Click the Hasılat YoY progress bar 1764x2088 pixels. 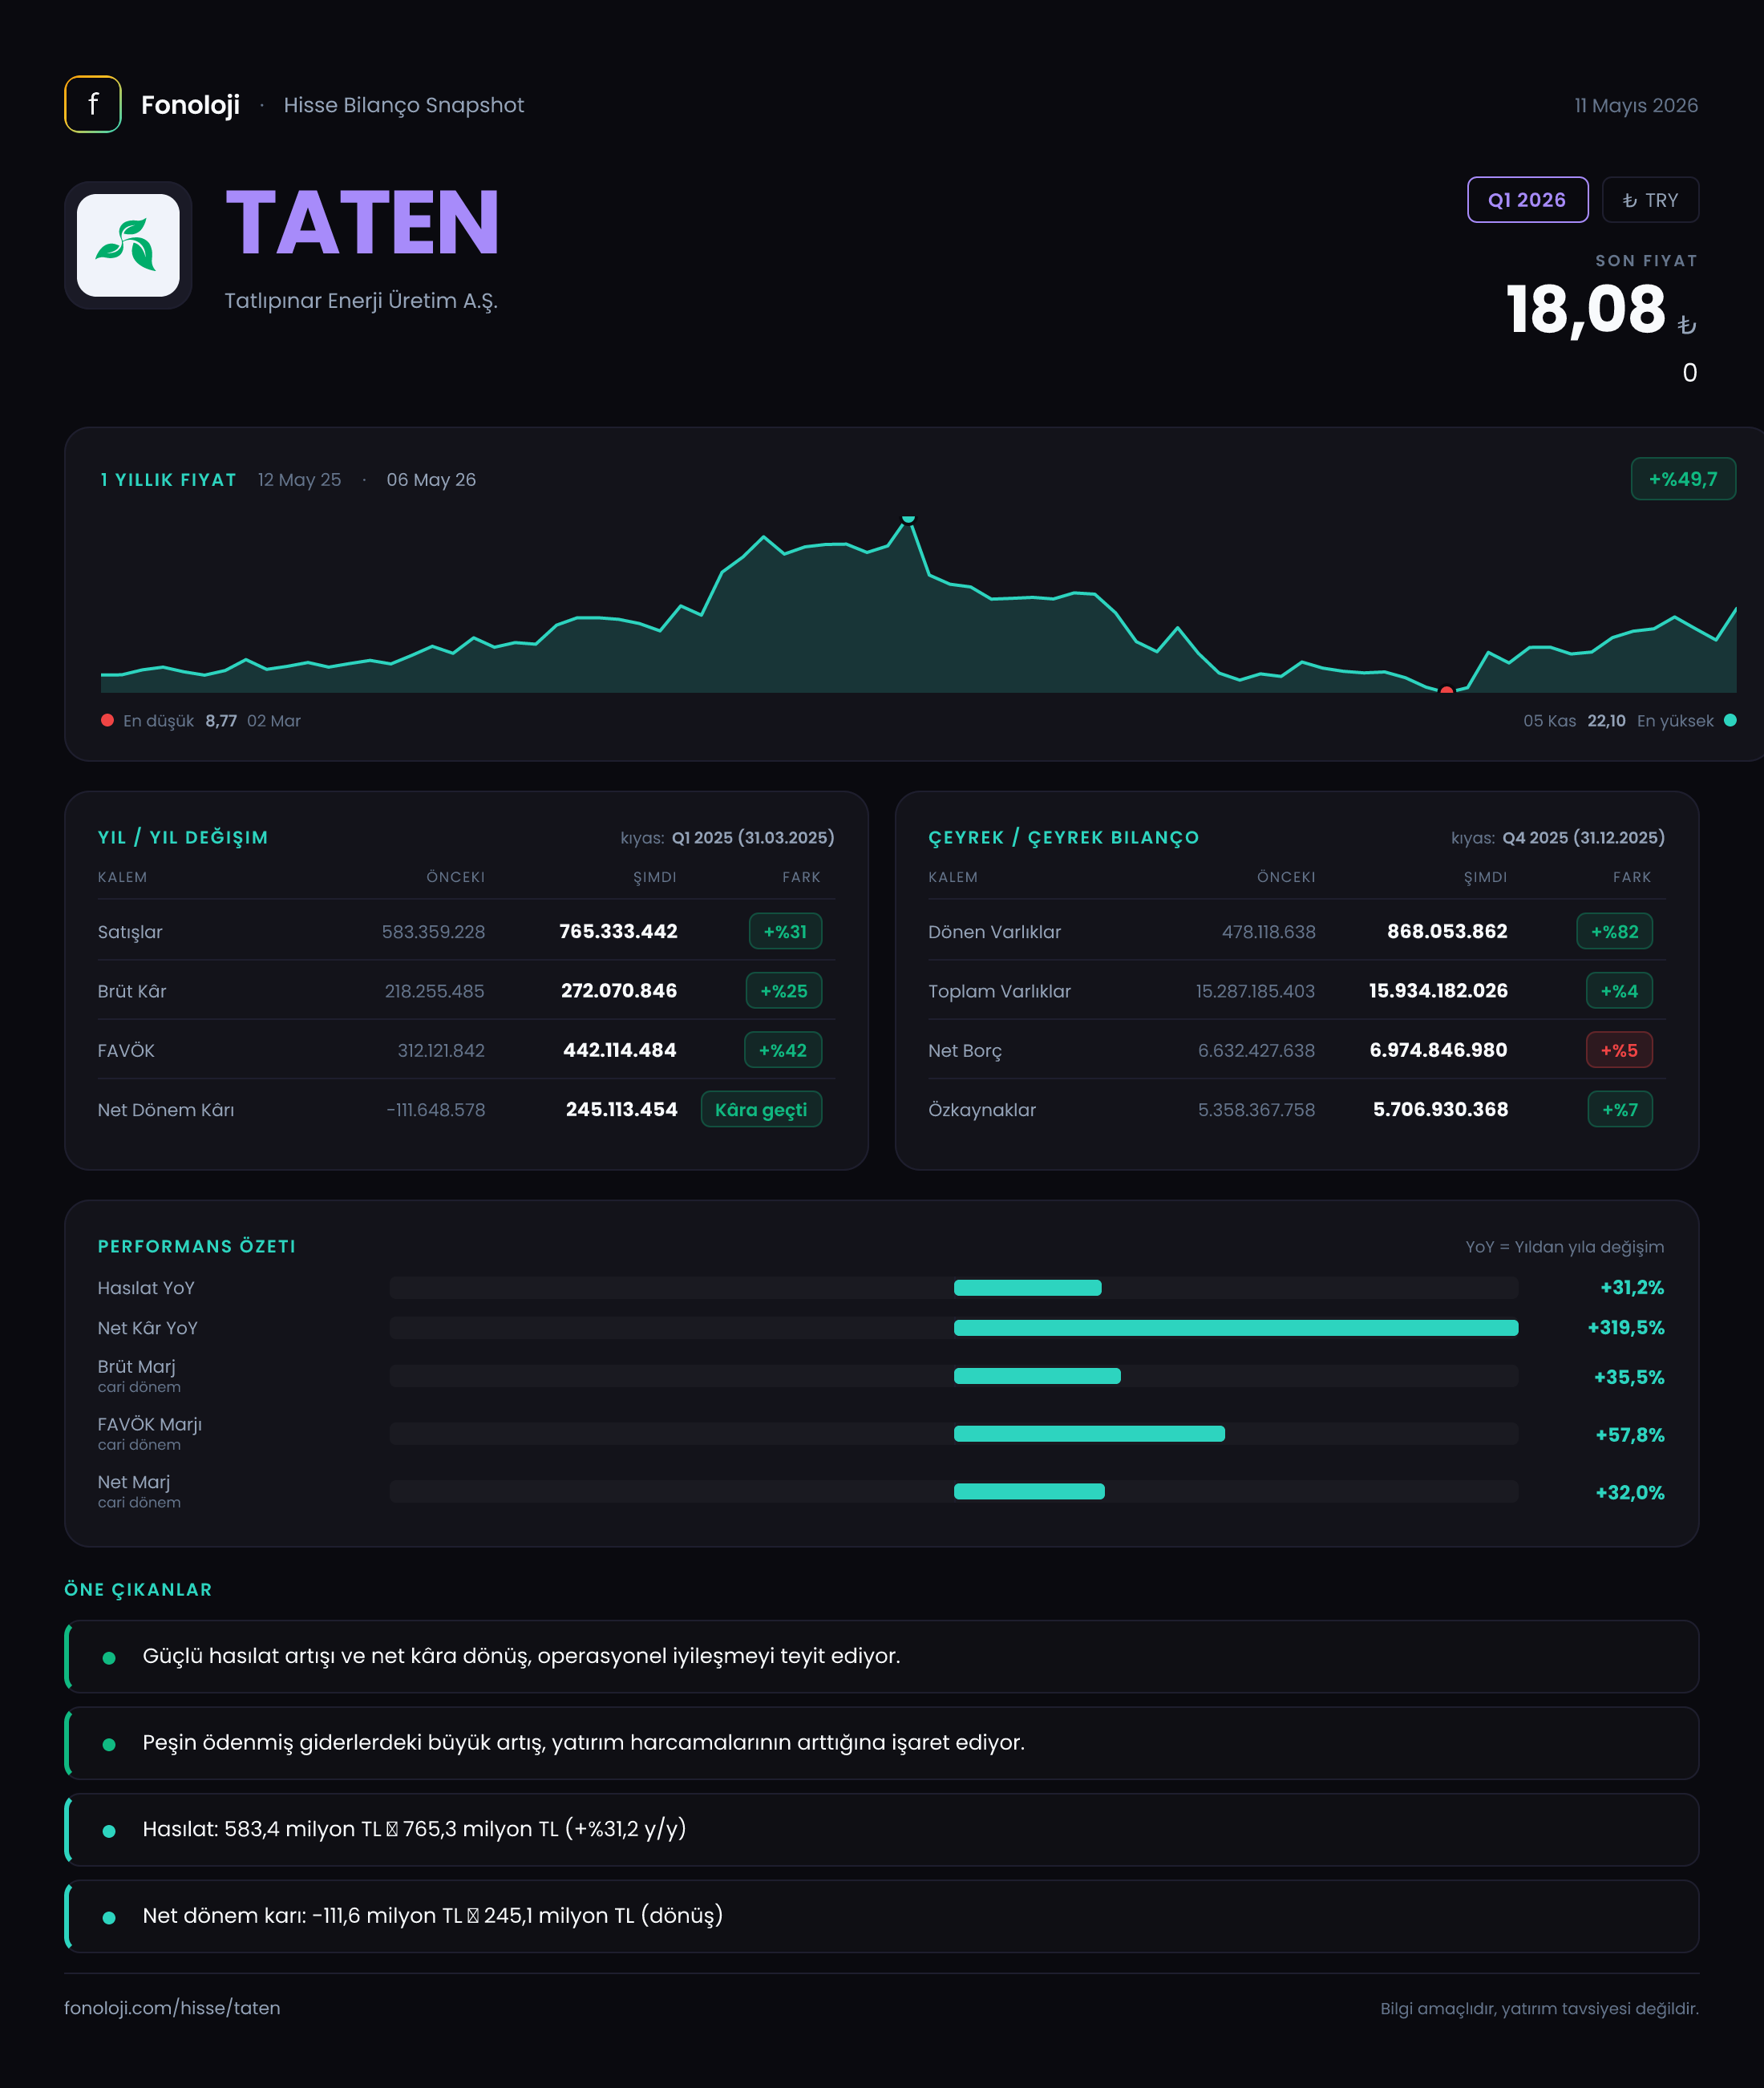[954, 1288]
